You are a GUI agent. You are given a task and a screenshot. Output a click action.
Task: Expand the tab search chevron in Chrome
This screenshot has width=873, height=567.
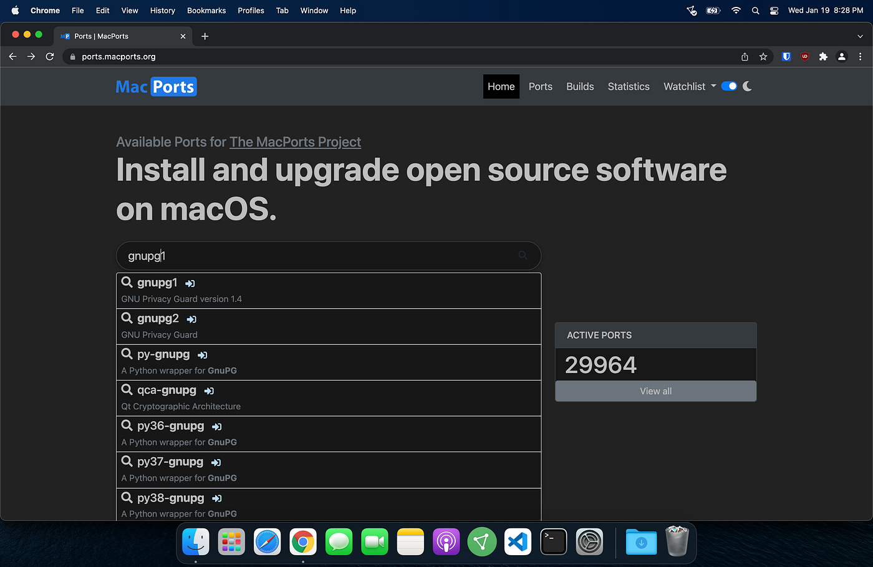(860, 36)
